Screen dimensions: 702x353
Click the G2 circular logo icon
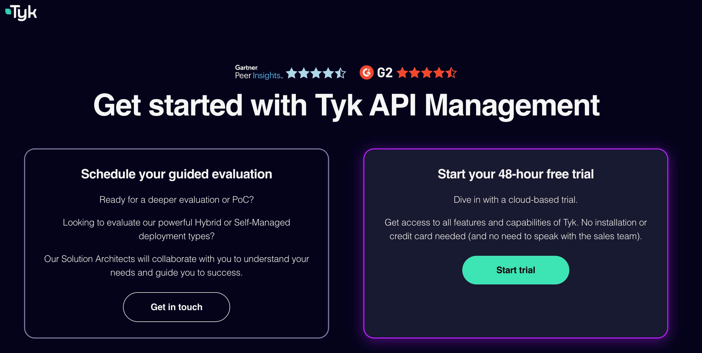(366, 73)
